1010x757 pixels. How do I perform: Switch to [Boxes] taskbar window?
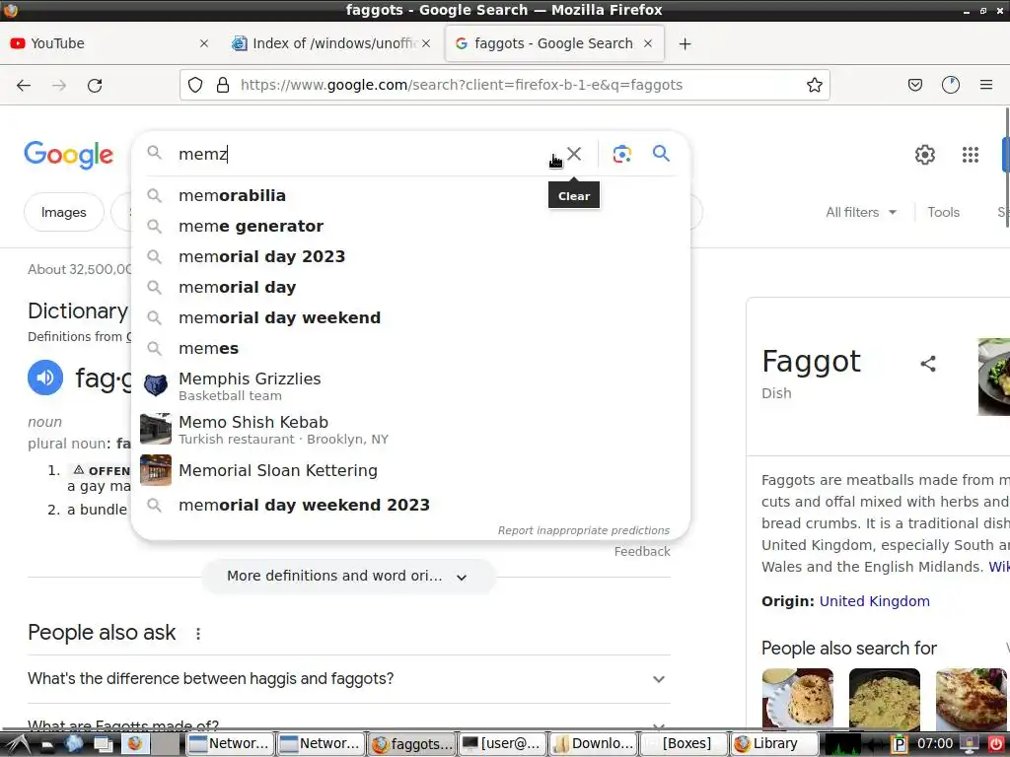point(685,744)
